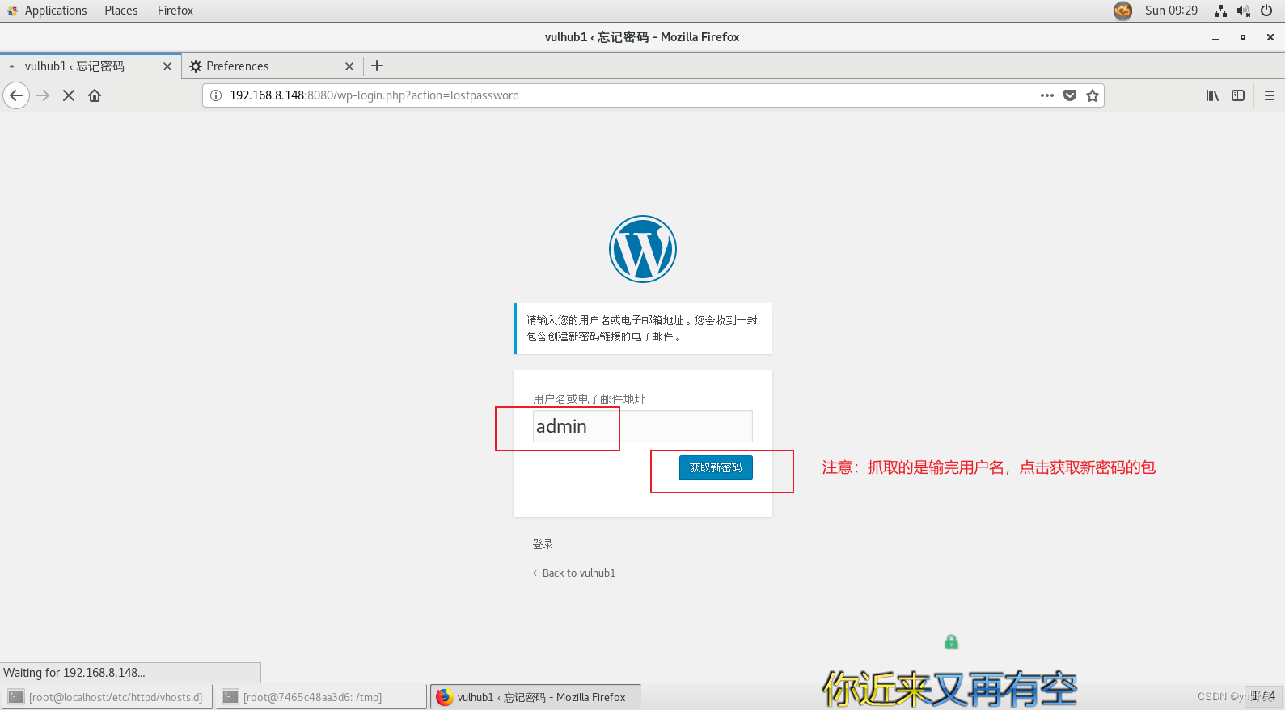The height and width of the screenshot is (710, 1285).
Task: Open page actions three-dot menu
Action: [x=1047, y=95]
